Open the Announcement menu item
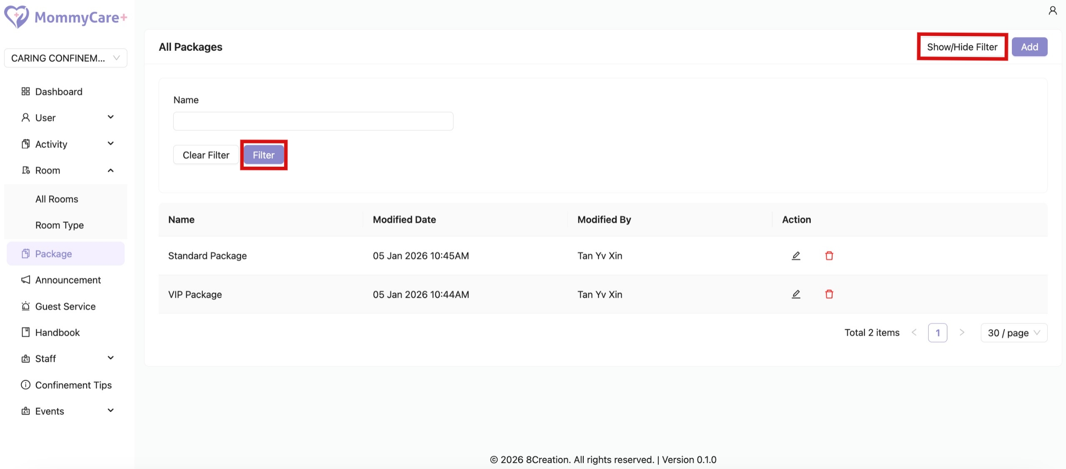The image size is (1066, 469). click(x=68, y=280)
